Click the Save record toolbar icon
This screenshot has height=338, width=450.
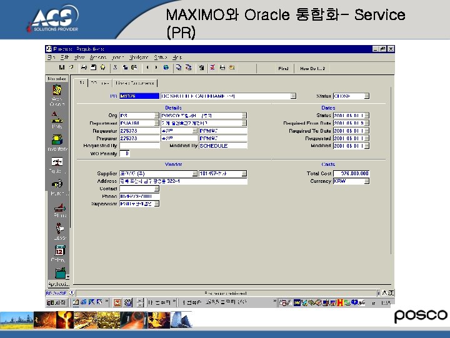click(x=62, y=68)
